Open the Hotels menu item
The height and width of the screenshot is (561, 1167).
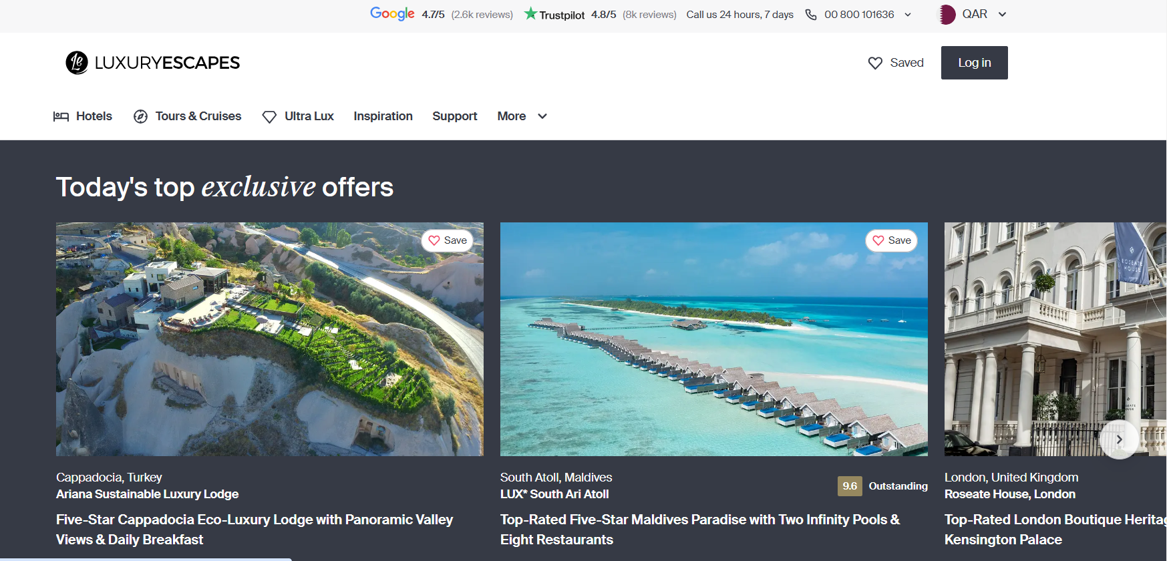click(83, 116)
